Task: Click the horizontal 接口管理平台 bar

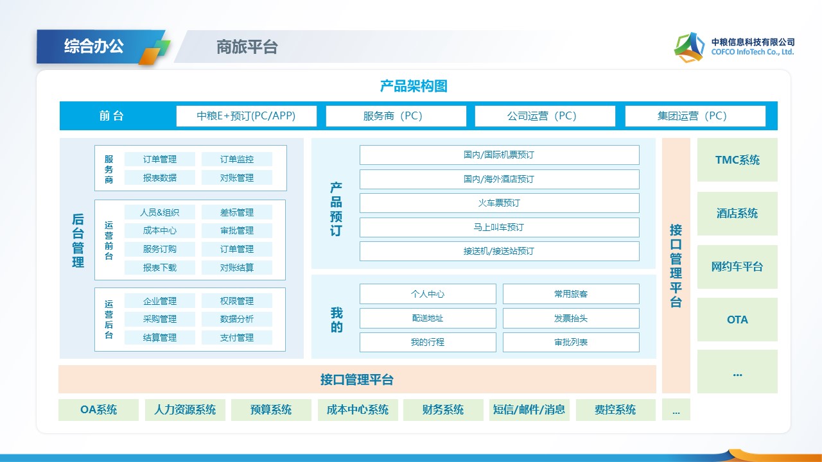Action: click(x=357, y=379)
